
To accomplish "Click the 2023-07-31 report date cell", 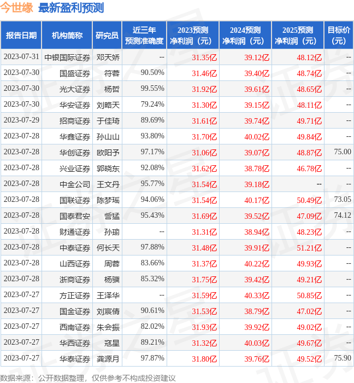I will 21,57.
